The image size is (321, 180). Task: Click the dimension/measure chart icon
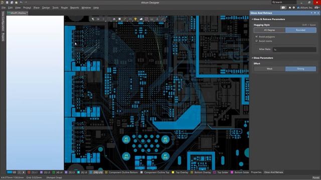pos(151,19)
